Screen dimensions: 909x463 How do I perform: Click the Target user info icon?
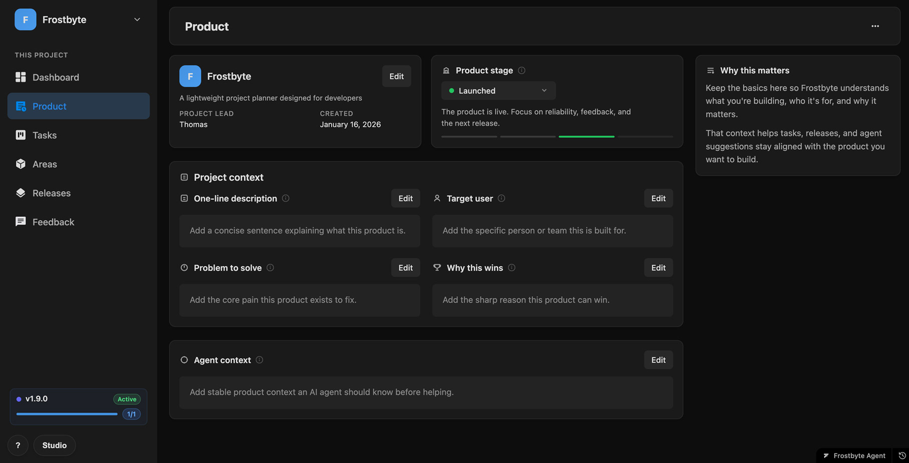coord(502,198)
